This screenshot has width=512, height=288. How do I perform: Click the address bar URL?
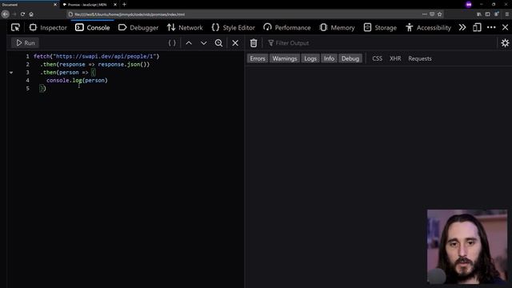(x=130, y=14)
